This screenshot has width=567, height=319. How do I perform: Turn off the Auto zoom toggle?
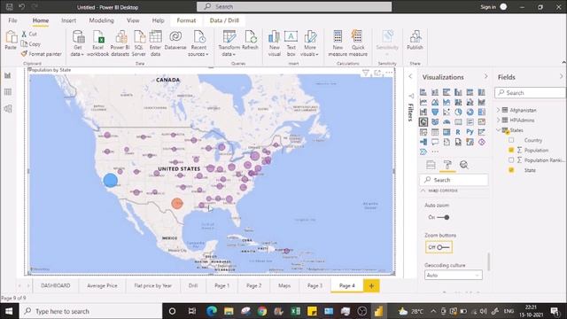[443, 217]
